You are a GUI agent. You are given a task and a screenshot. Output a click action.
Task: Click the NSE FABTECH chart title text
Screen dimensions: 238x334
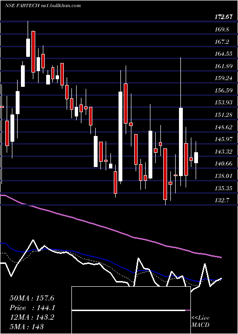(43, 6)
